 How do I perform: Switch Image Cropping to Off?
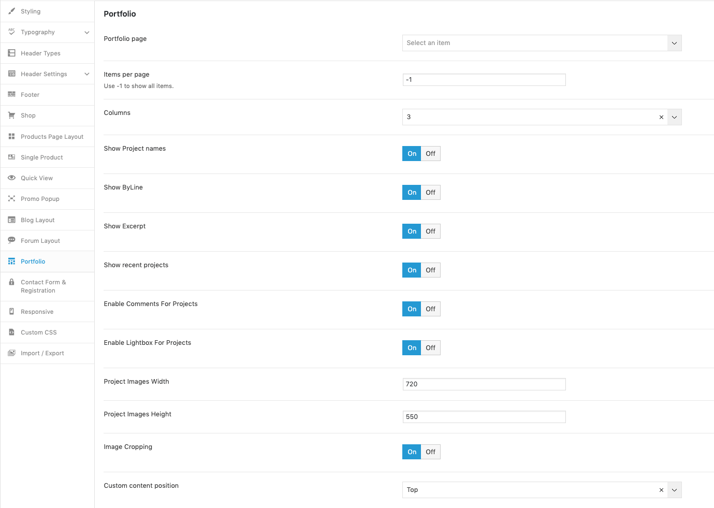tap(431, 452)
